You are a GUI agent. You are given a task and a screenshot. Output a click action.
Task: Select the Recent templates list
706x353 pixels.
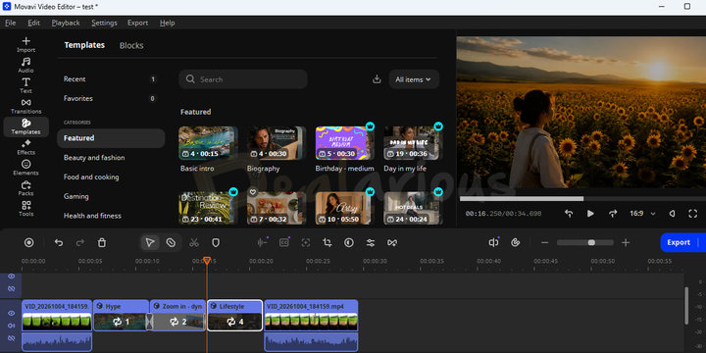[111, 79]
